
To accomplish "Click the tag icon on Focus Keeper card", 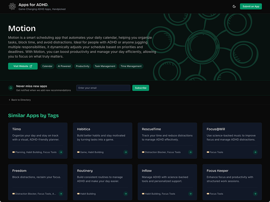I will point(208,194).
